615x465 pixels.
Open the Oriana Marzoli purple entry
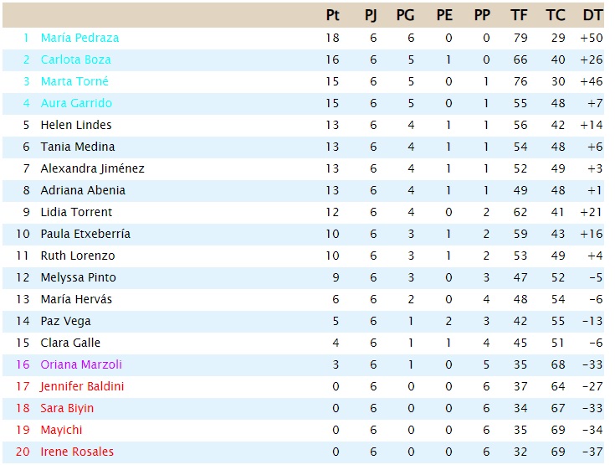click(81, 364)
